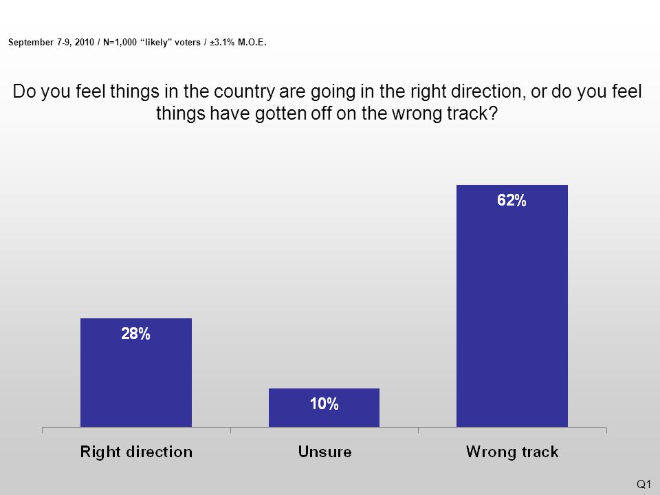Select the horizontal axis baseline
The width and height of the screenshot is (660, 495).
click(324, 428)
